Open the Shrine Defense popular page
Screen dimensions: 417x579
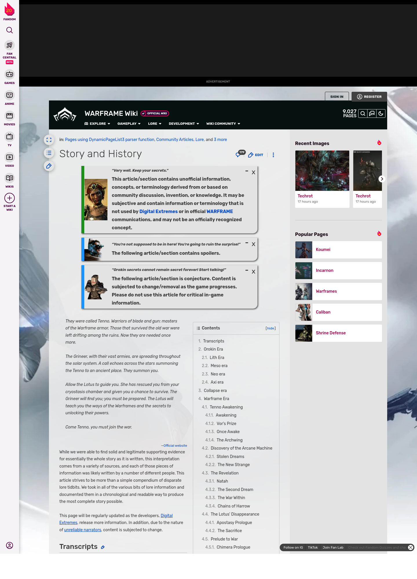pyautogui.click(x=339, y=333)
